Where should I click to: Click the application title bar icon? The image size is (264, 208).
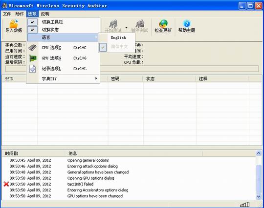(4, 5)
